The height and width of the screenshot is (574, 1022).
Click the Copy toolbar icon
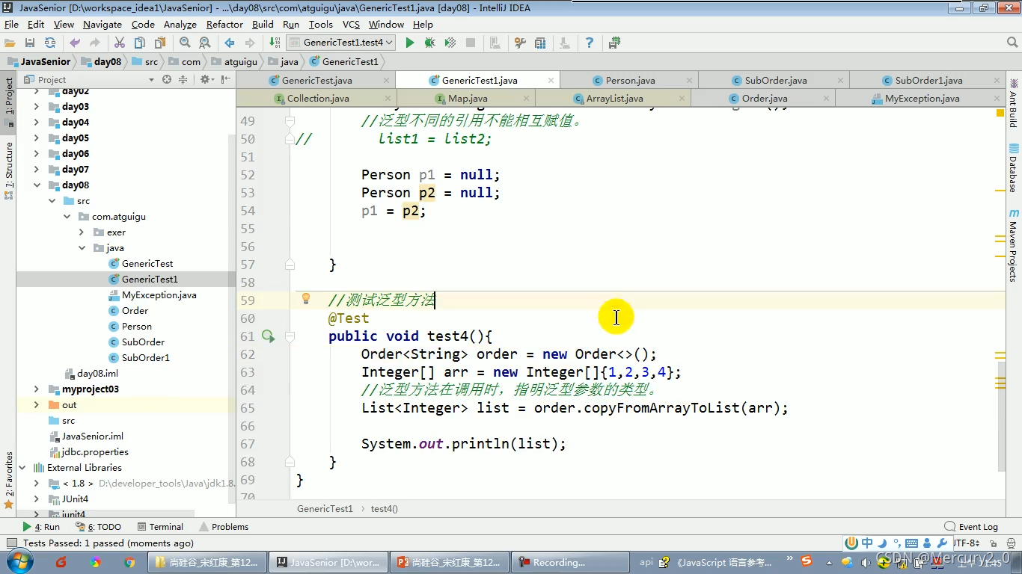click(x=139, y=43)
